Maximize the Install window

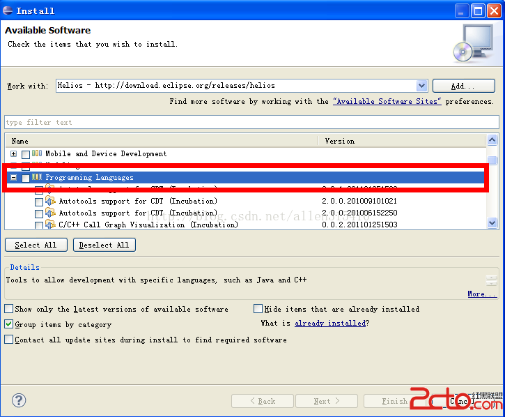pos(478,11)
